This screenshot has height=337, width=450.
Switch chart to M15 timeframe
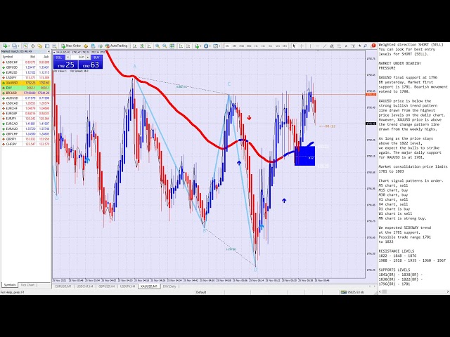(241, 46)
